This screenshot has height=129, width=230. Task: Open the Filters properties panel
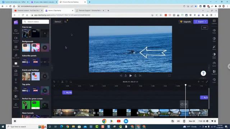214,48
